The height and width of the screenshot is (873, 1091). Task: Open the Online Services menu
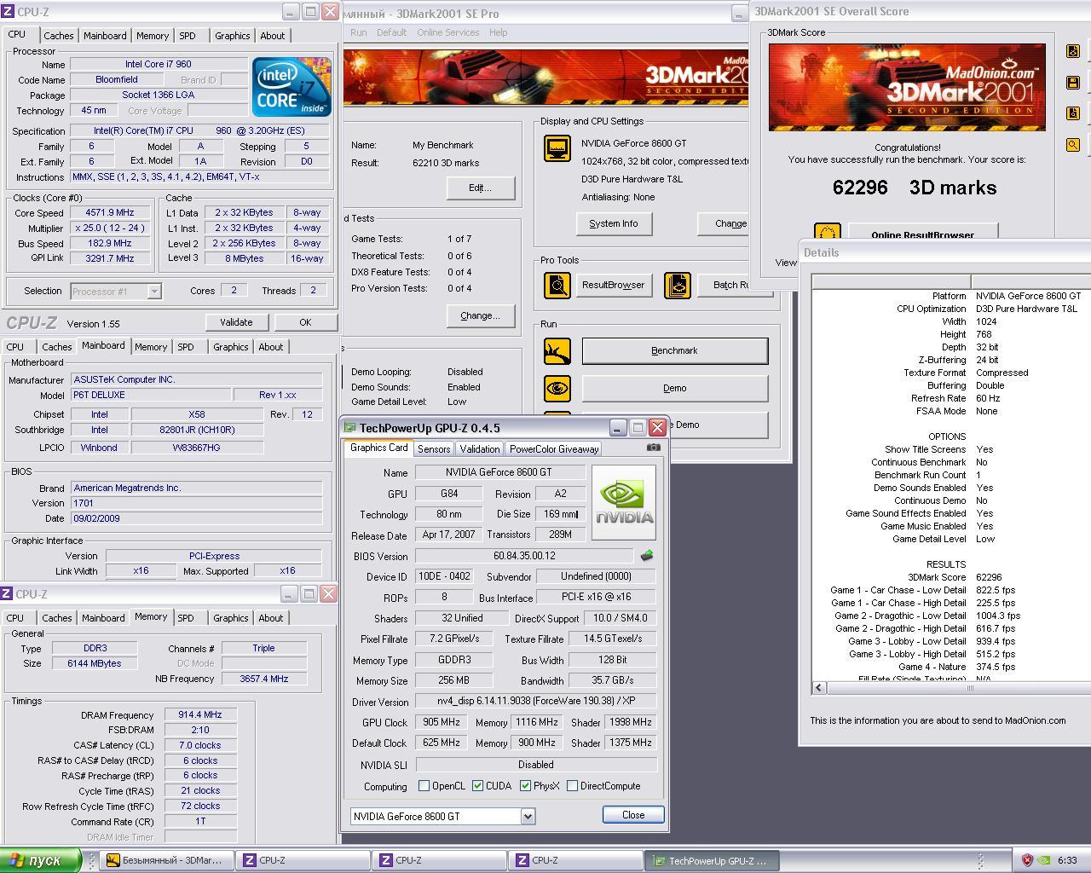447,32
